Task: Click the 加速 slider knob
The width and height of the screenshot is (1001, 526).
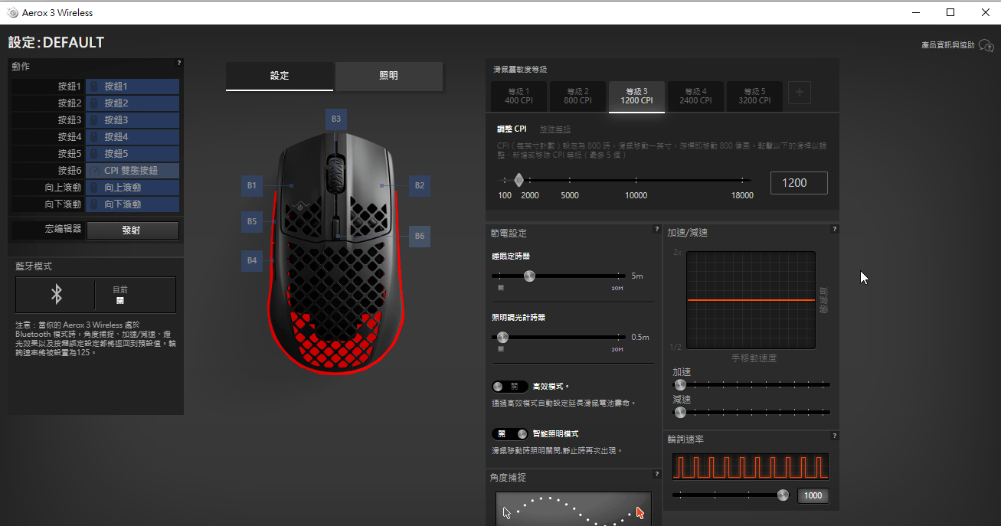Action: click(680, 384)
